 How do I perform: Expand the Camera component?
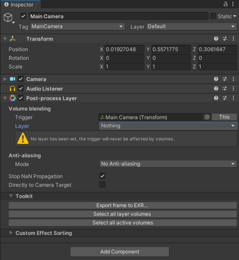[x=5, y=79]
